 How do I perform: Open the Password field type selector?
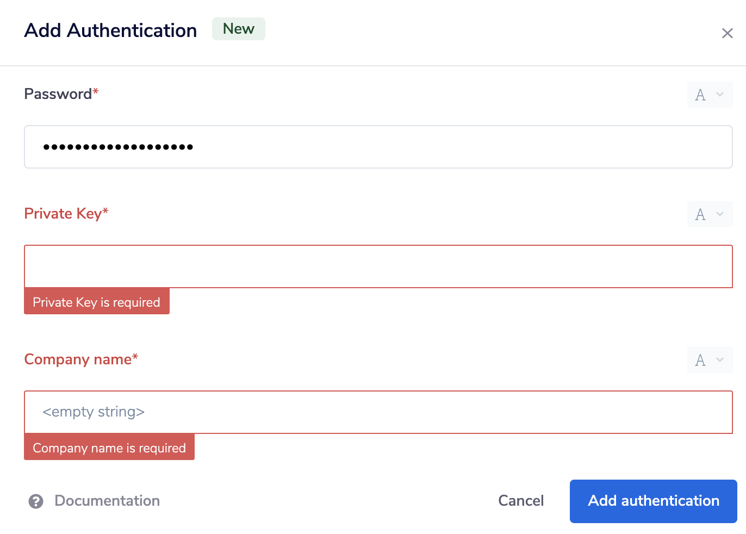tap(710, 95)
